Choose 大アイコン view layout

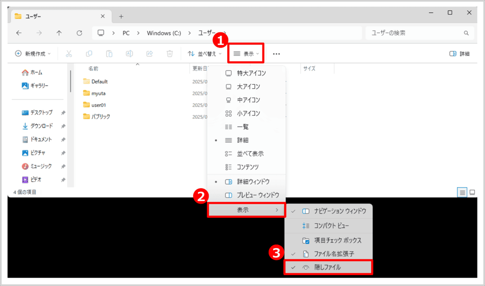point(246,87)
